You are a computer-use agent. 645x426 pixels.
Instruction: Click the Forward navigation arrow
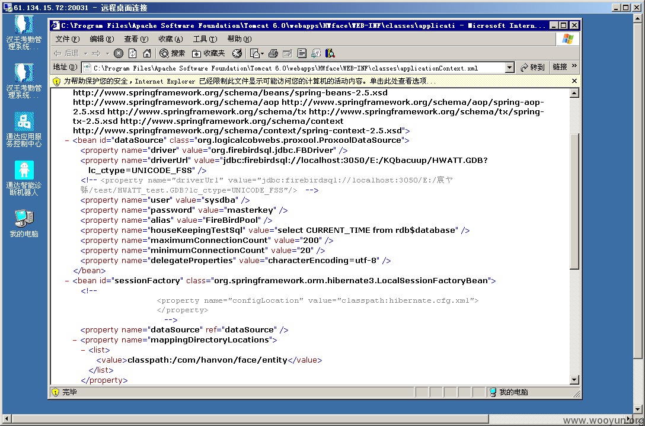point(96,53)
